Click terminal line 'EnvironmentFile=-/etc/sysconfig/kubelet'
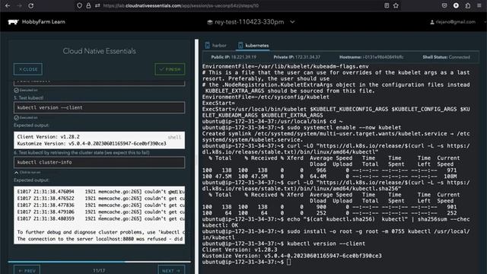 tap(266, 97)
